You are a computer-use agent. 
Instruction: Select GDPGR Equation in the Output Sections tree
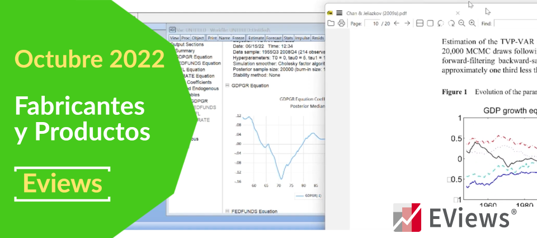coord(194,57)
